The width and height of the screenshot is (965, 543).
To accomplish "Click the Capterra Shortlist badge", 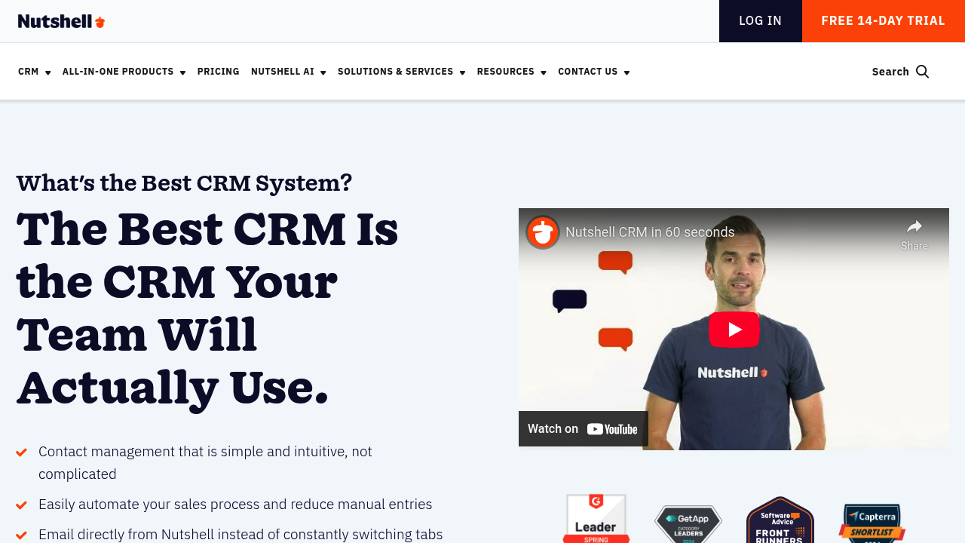I will tap(872, 520).
